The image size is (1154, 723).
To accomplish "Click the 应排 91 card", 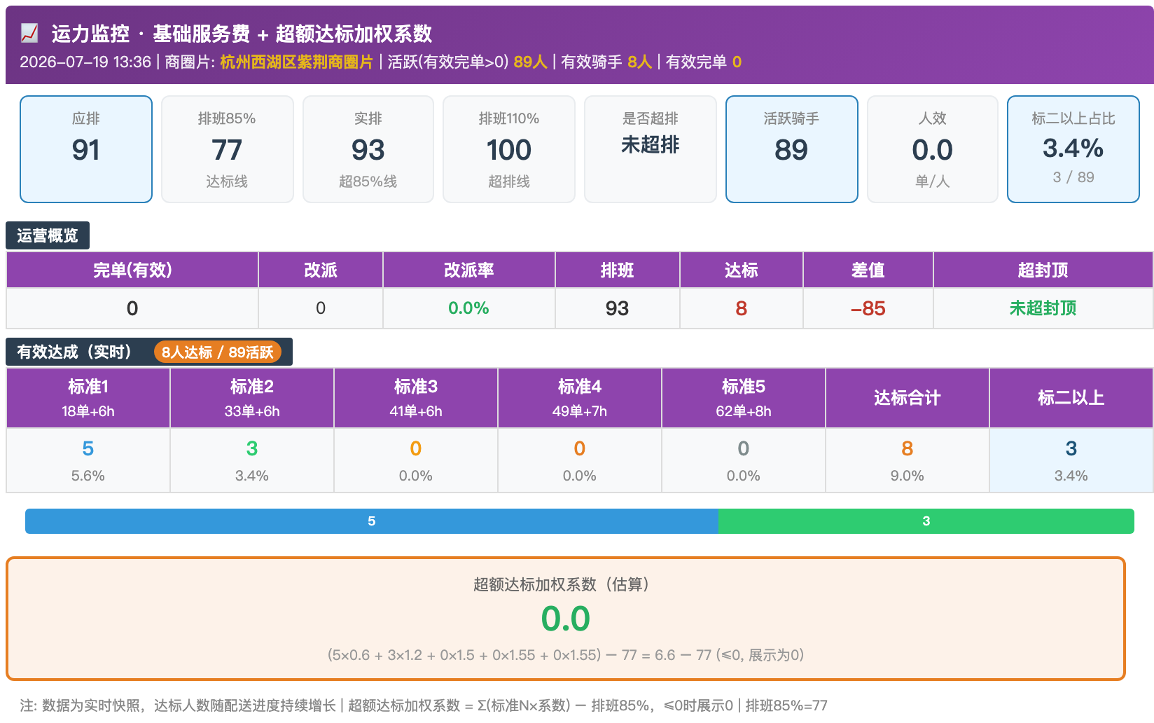I will [86, 149].
